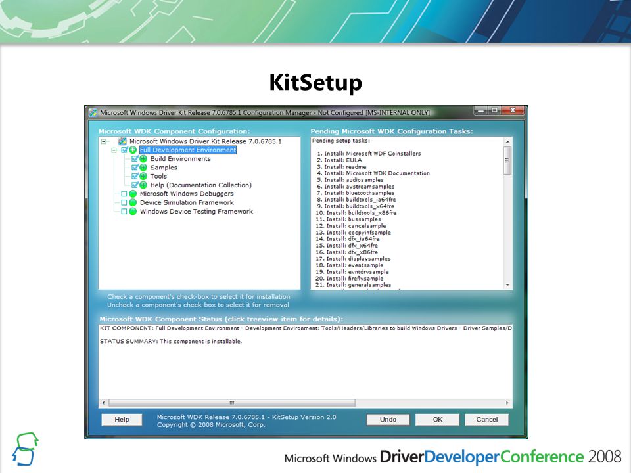Screen dimensions: 631x473
Task: Select Microsoft Windows Driver Kit Release 7.0.6785.1 item
Action: pos(206,141)
